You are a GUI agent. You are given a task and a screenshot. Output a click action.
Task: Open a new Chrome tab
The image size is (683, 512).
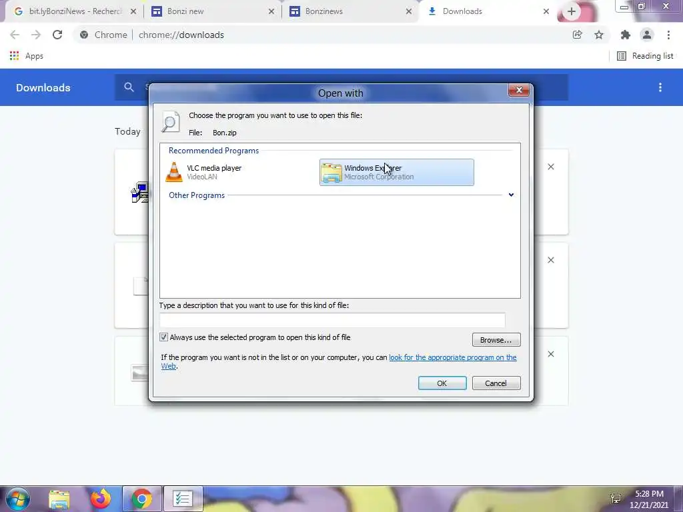point(572,11)
